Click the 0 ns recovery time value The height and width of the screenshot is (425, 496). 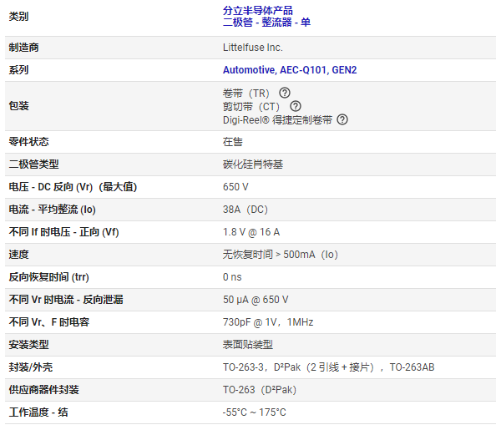coord(232,277)
